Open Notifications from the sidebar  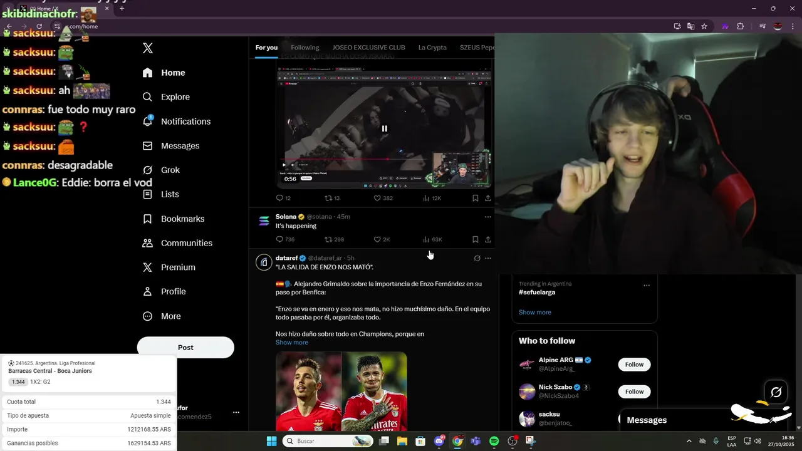(176, 122)
